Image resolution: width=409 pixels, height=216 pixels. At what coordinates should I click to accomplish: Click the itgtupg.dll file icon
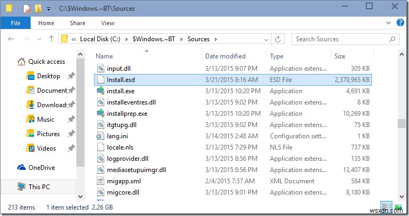101,125
